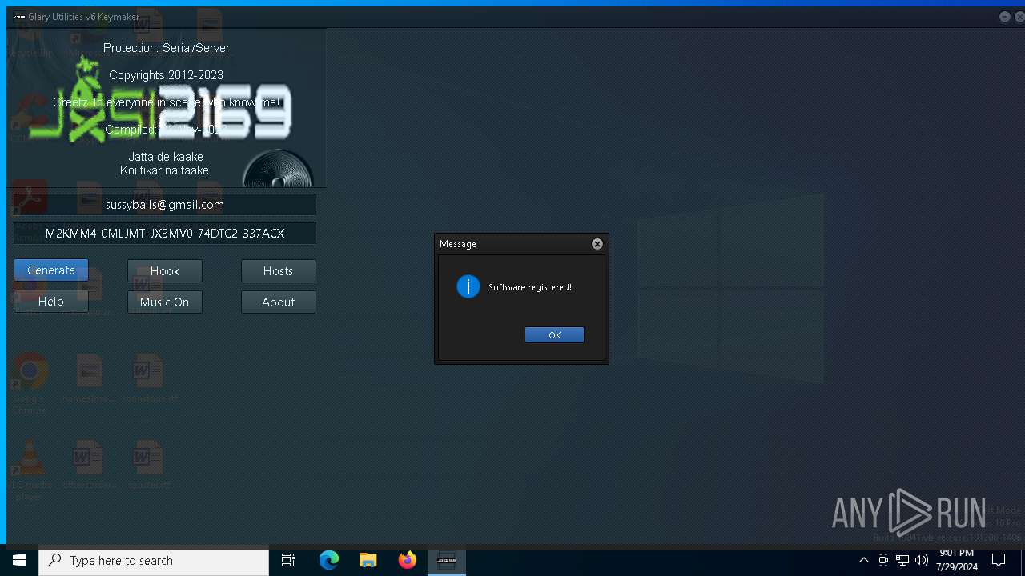The width and height of the screenshot is (1025, 576).
Task: Select the VLC media player desktop icon
Action: pos(30,472)
